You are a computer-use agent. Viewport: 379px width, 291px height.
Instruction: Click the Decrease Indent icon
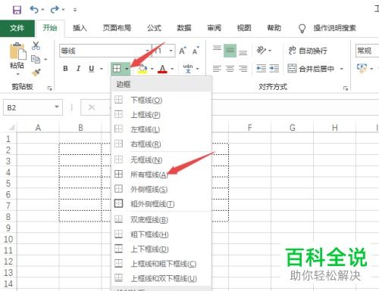click(261, 69)
